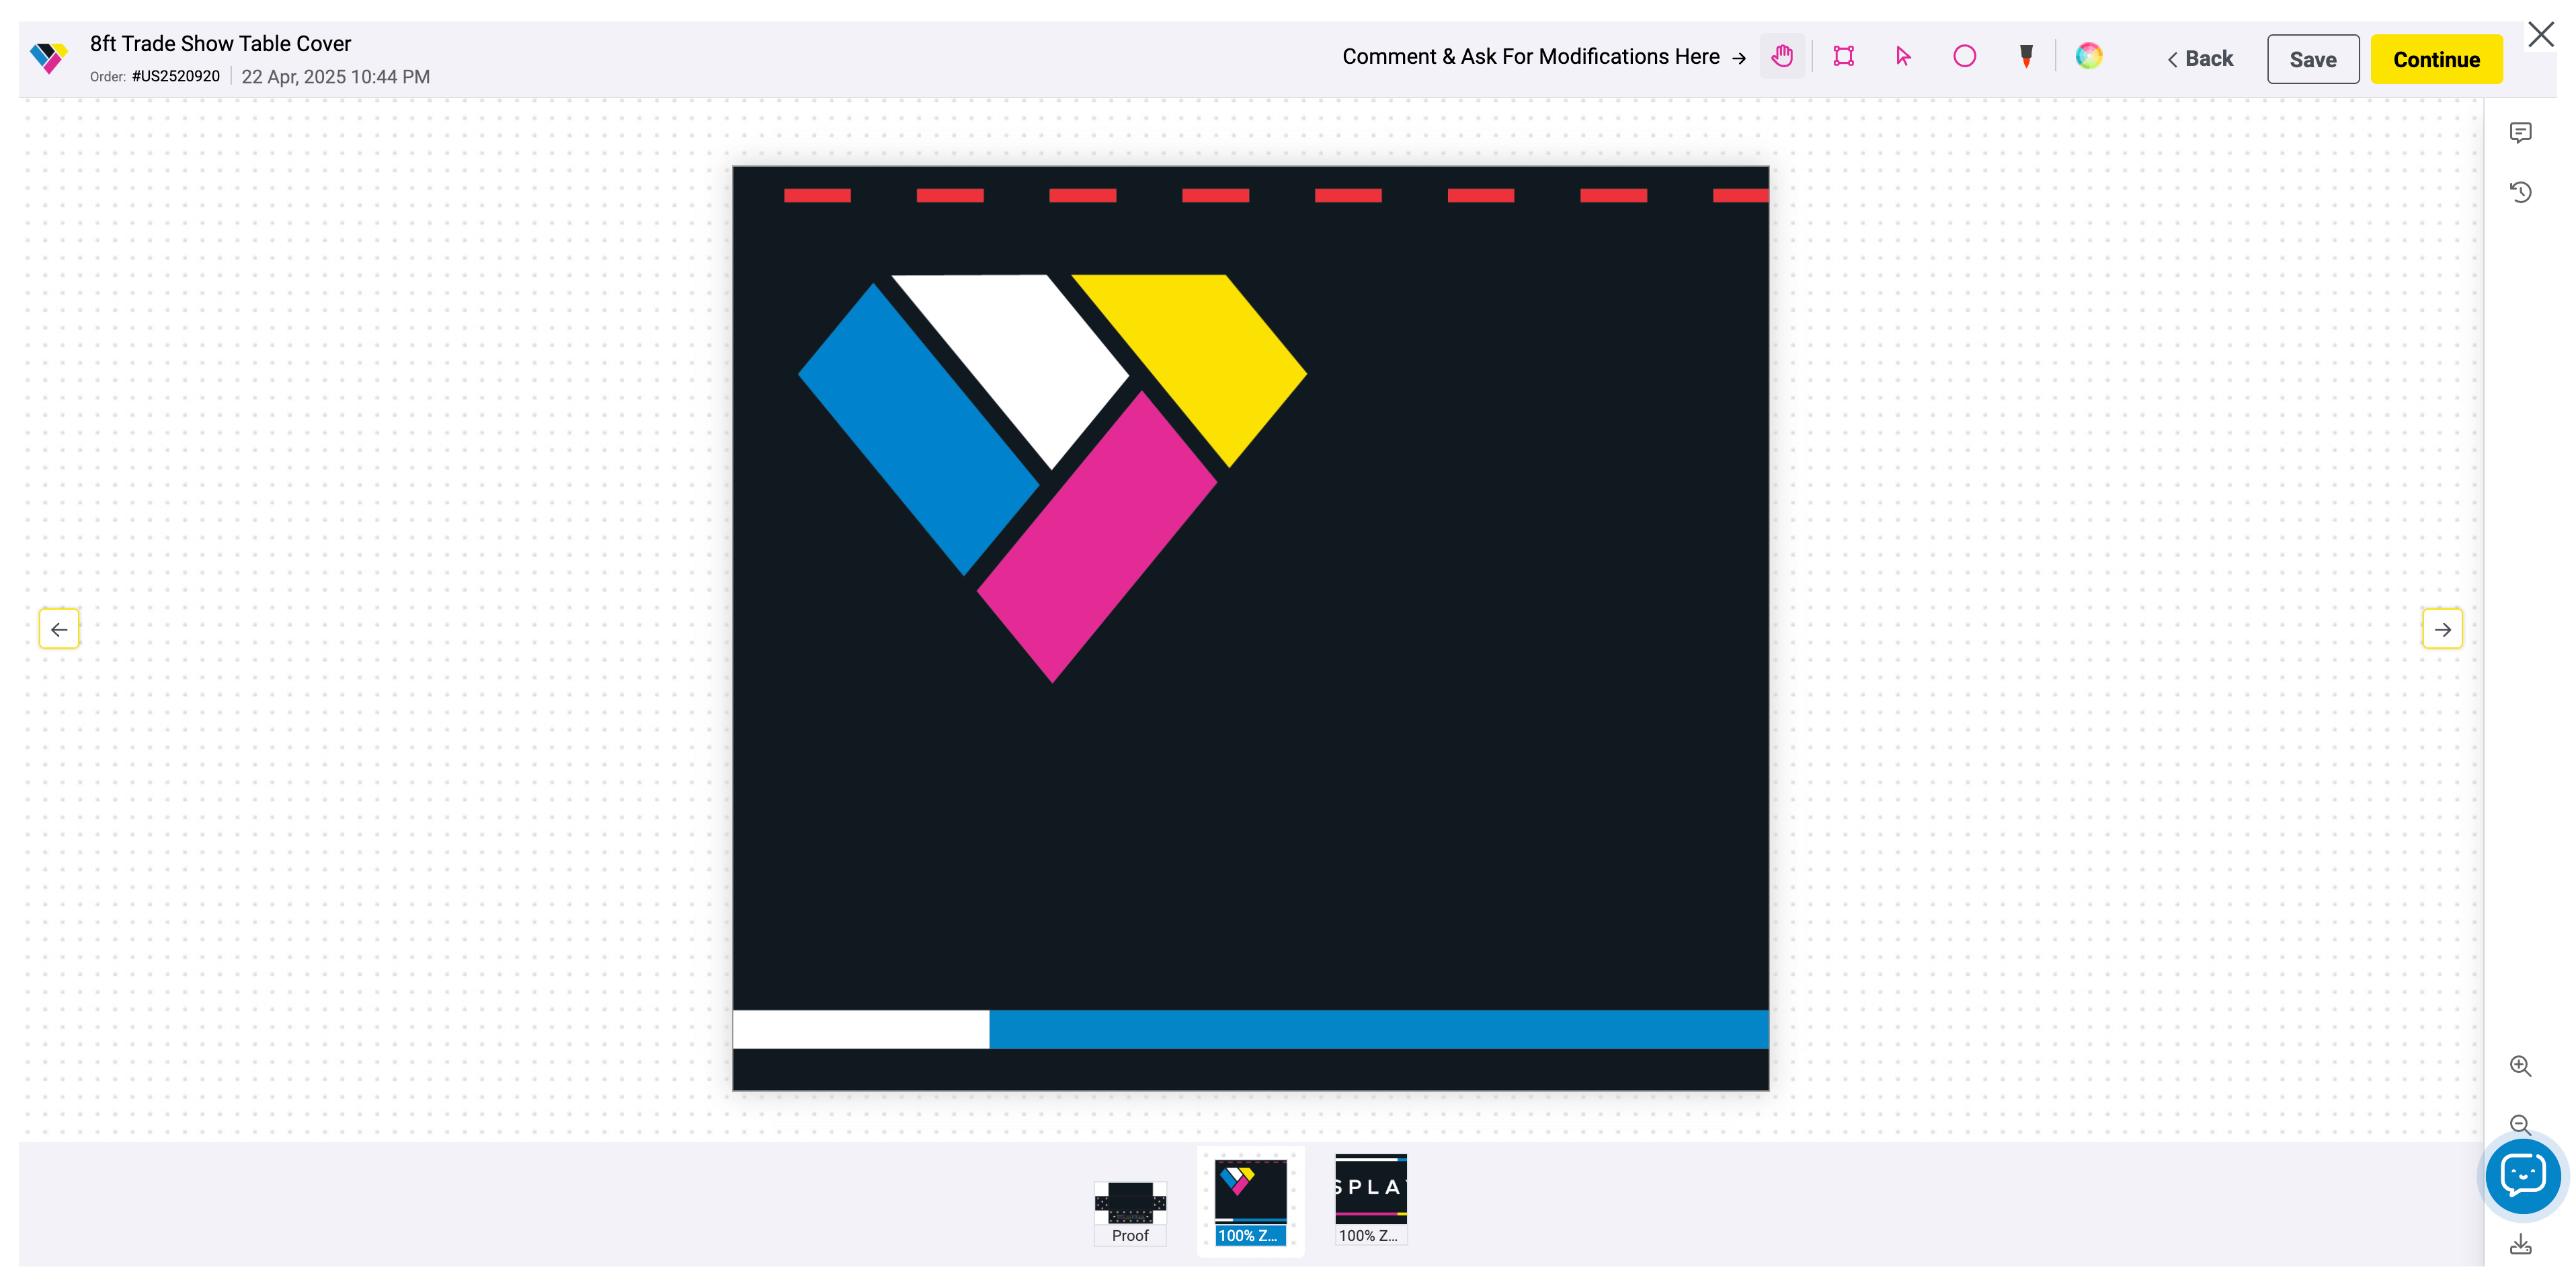Image resolution: width=2576 pixels, height=1288 pixels.
Task: Click the Back button
Action: (2200, 59)
